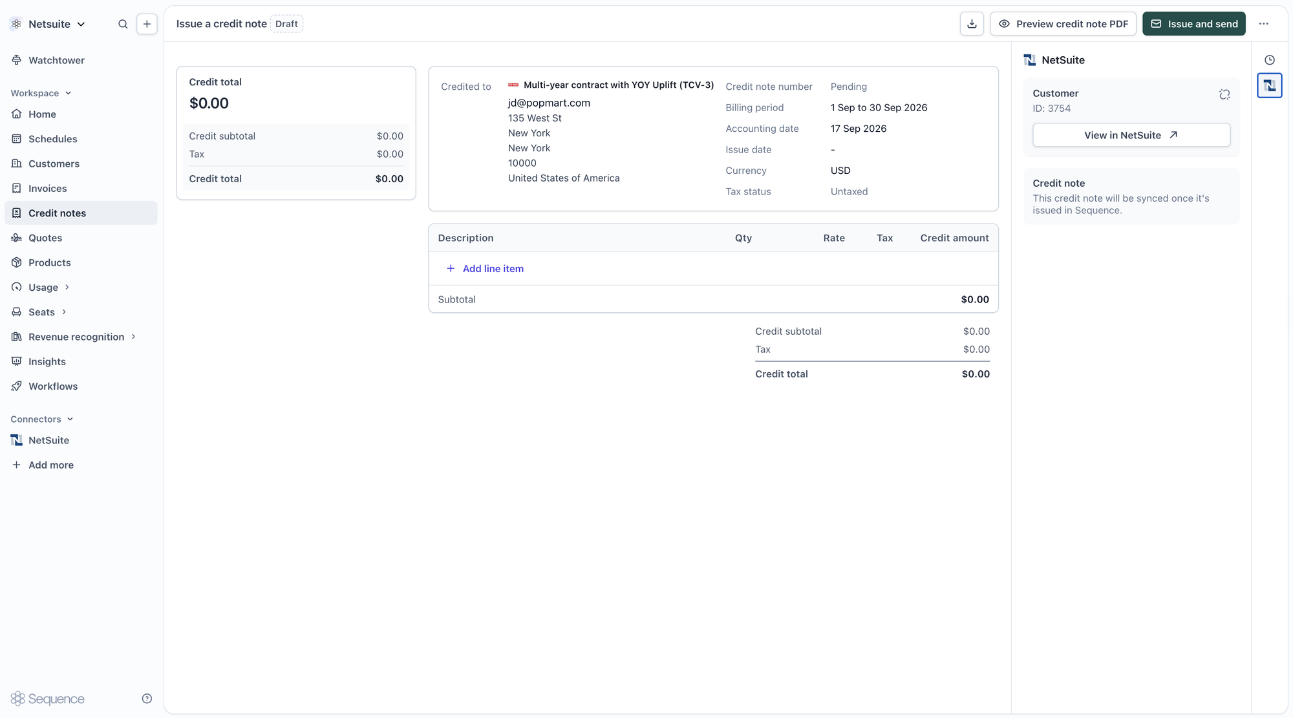Open Watchtower in the sidebar

pos(56,60)
